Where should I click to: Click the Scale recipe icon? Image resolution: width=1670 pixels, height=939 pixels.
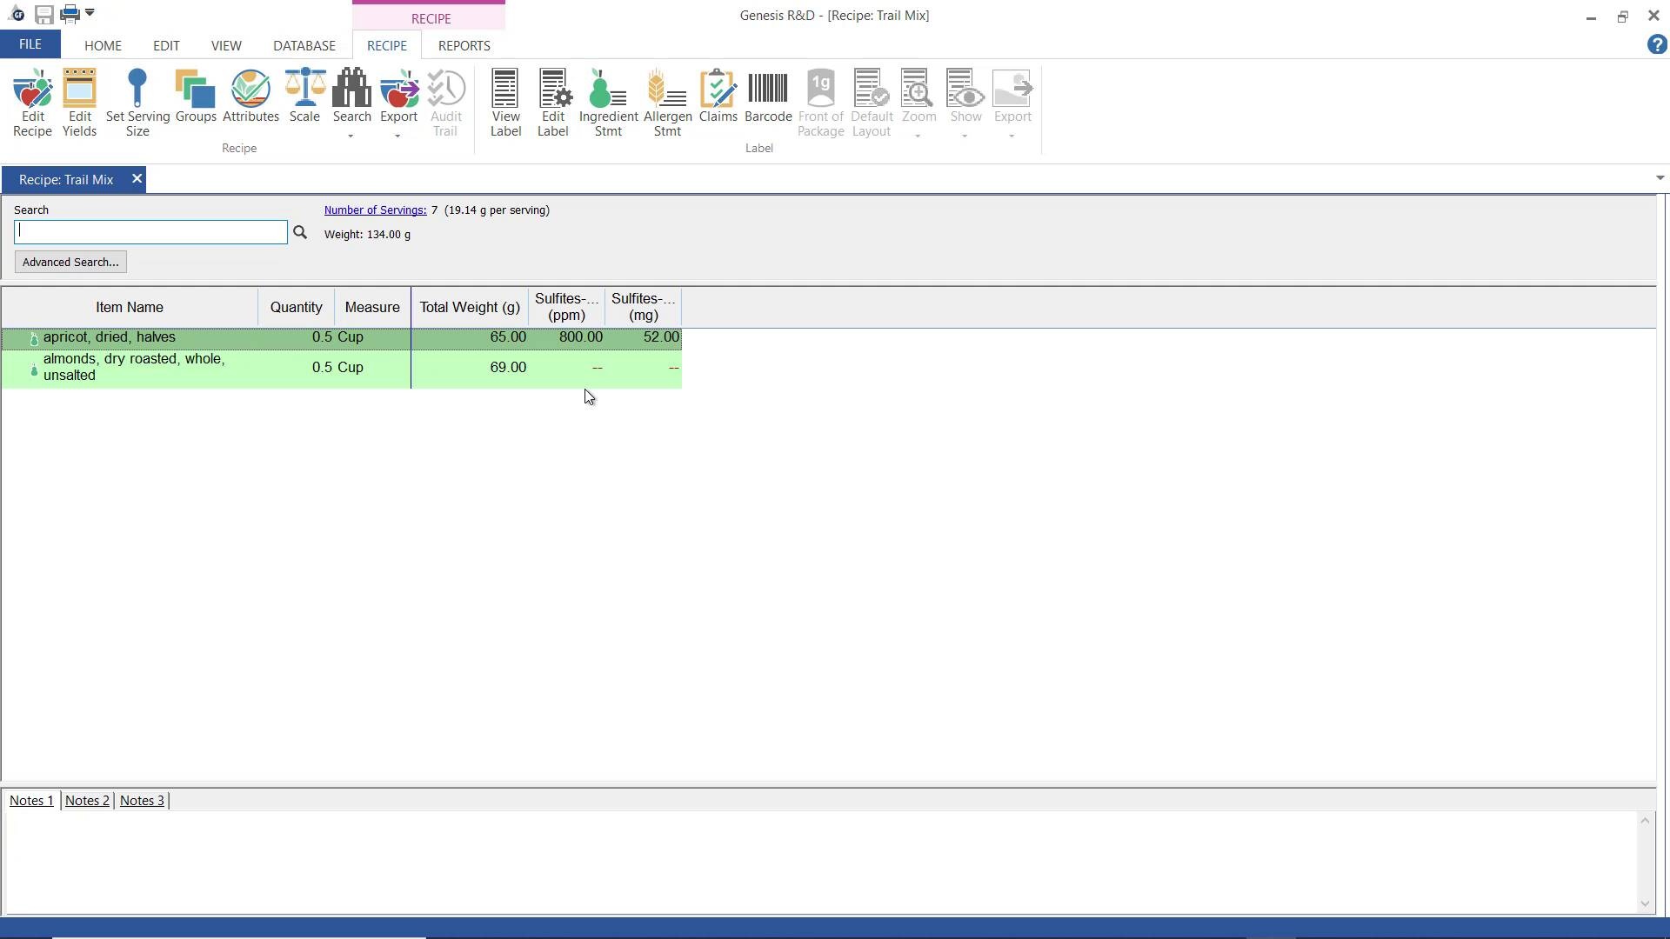coord(304,97)
